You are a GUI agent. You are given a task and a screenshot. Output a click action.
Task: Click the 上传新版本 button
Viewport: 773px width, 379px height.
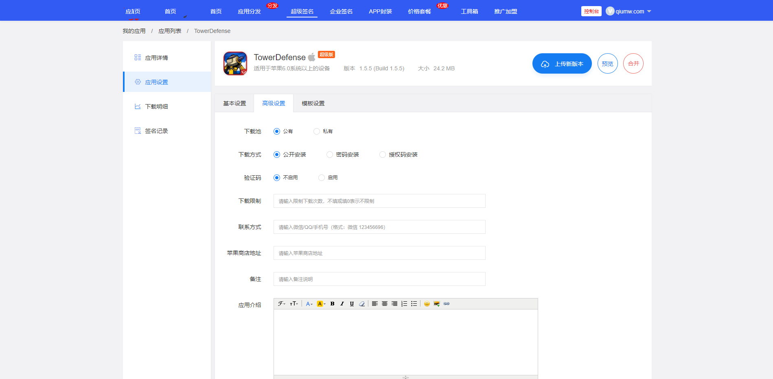click(x=562, y=63)
